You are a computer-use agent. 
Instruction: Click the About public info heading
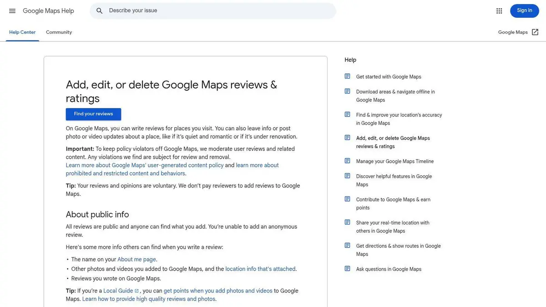point(97,215)
